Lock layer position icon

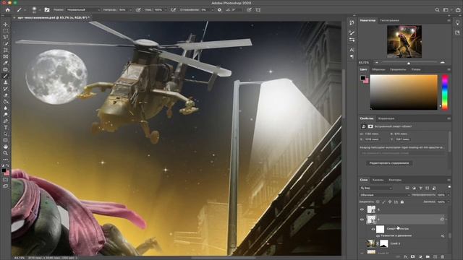(x=390, y=202)
